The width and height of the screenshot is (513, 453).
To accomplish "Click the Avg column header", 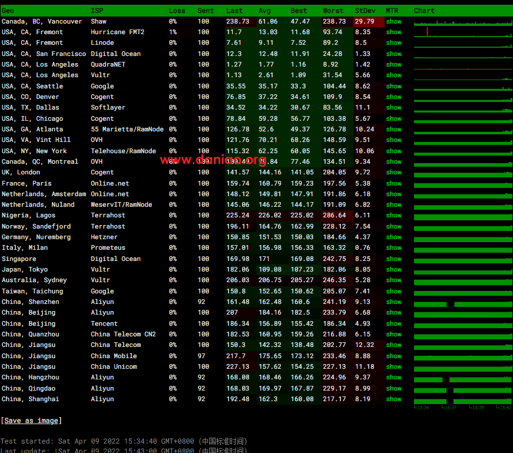I will pos(264,11).
